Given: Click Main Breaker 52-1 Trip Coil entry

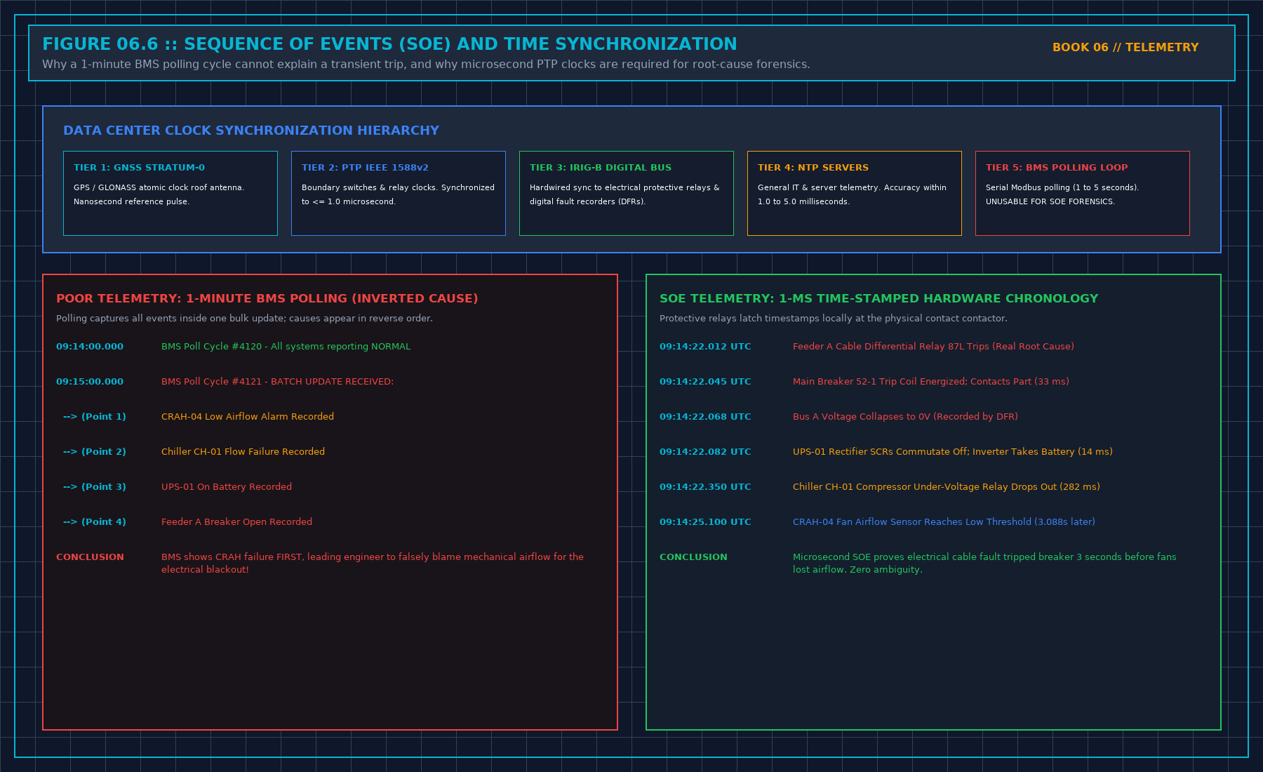Looking at the screenshot, I should pyautogui.click(x=931, y=382).
